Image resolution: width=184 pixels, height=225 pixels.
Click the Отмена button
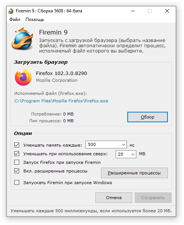(114, 198)
